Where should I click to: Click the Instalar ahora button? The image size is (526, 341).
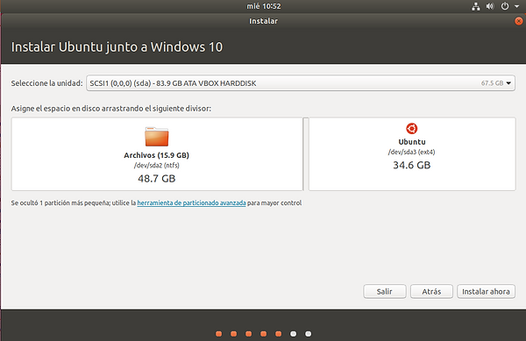click(x=486, y=292)
